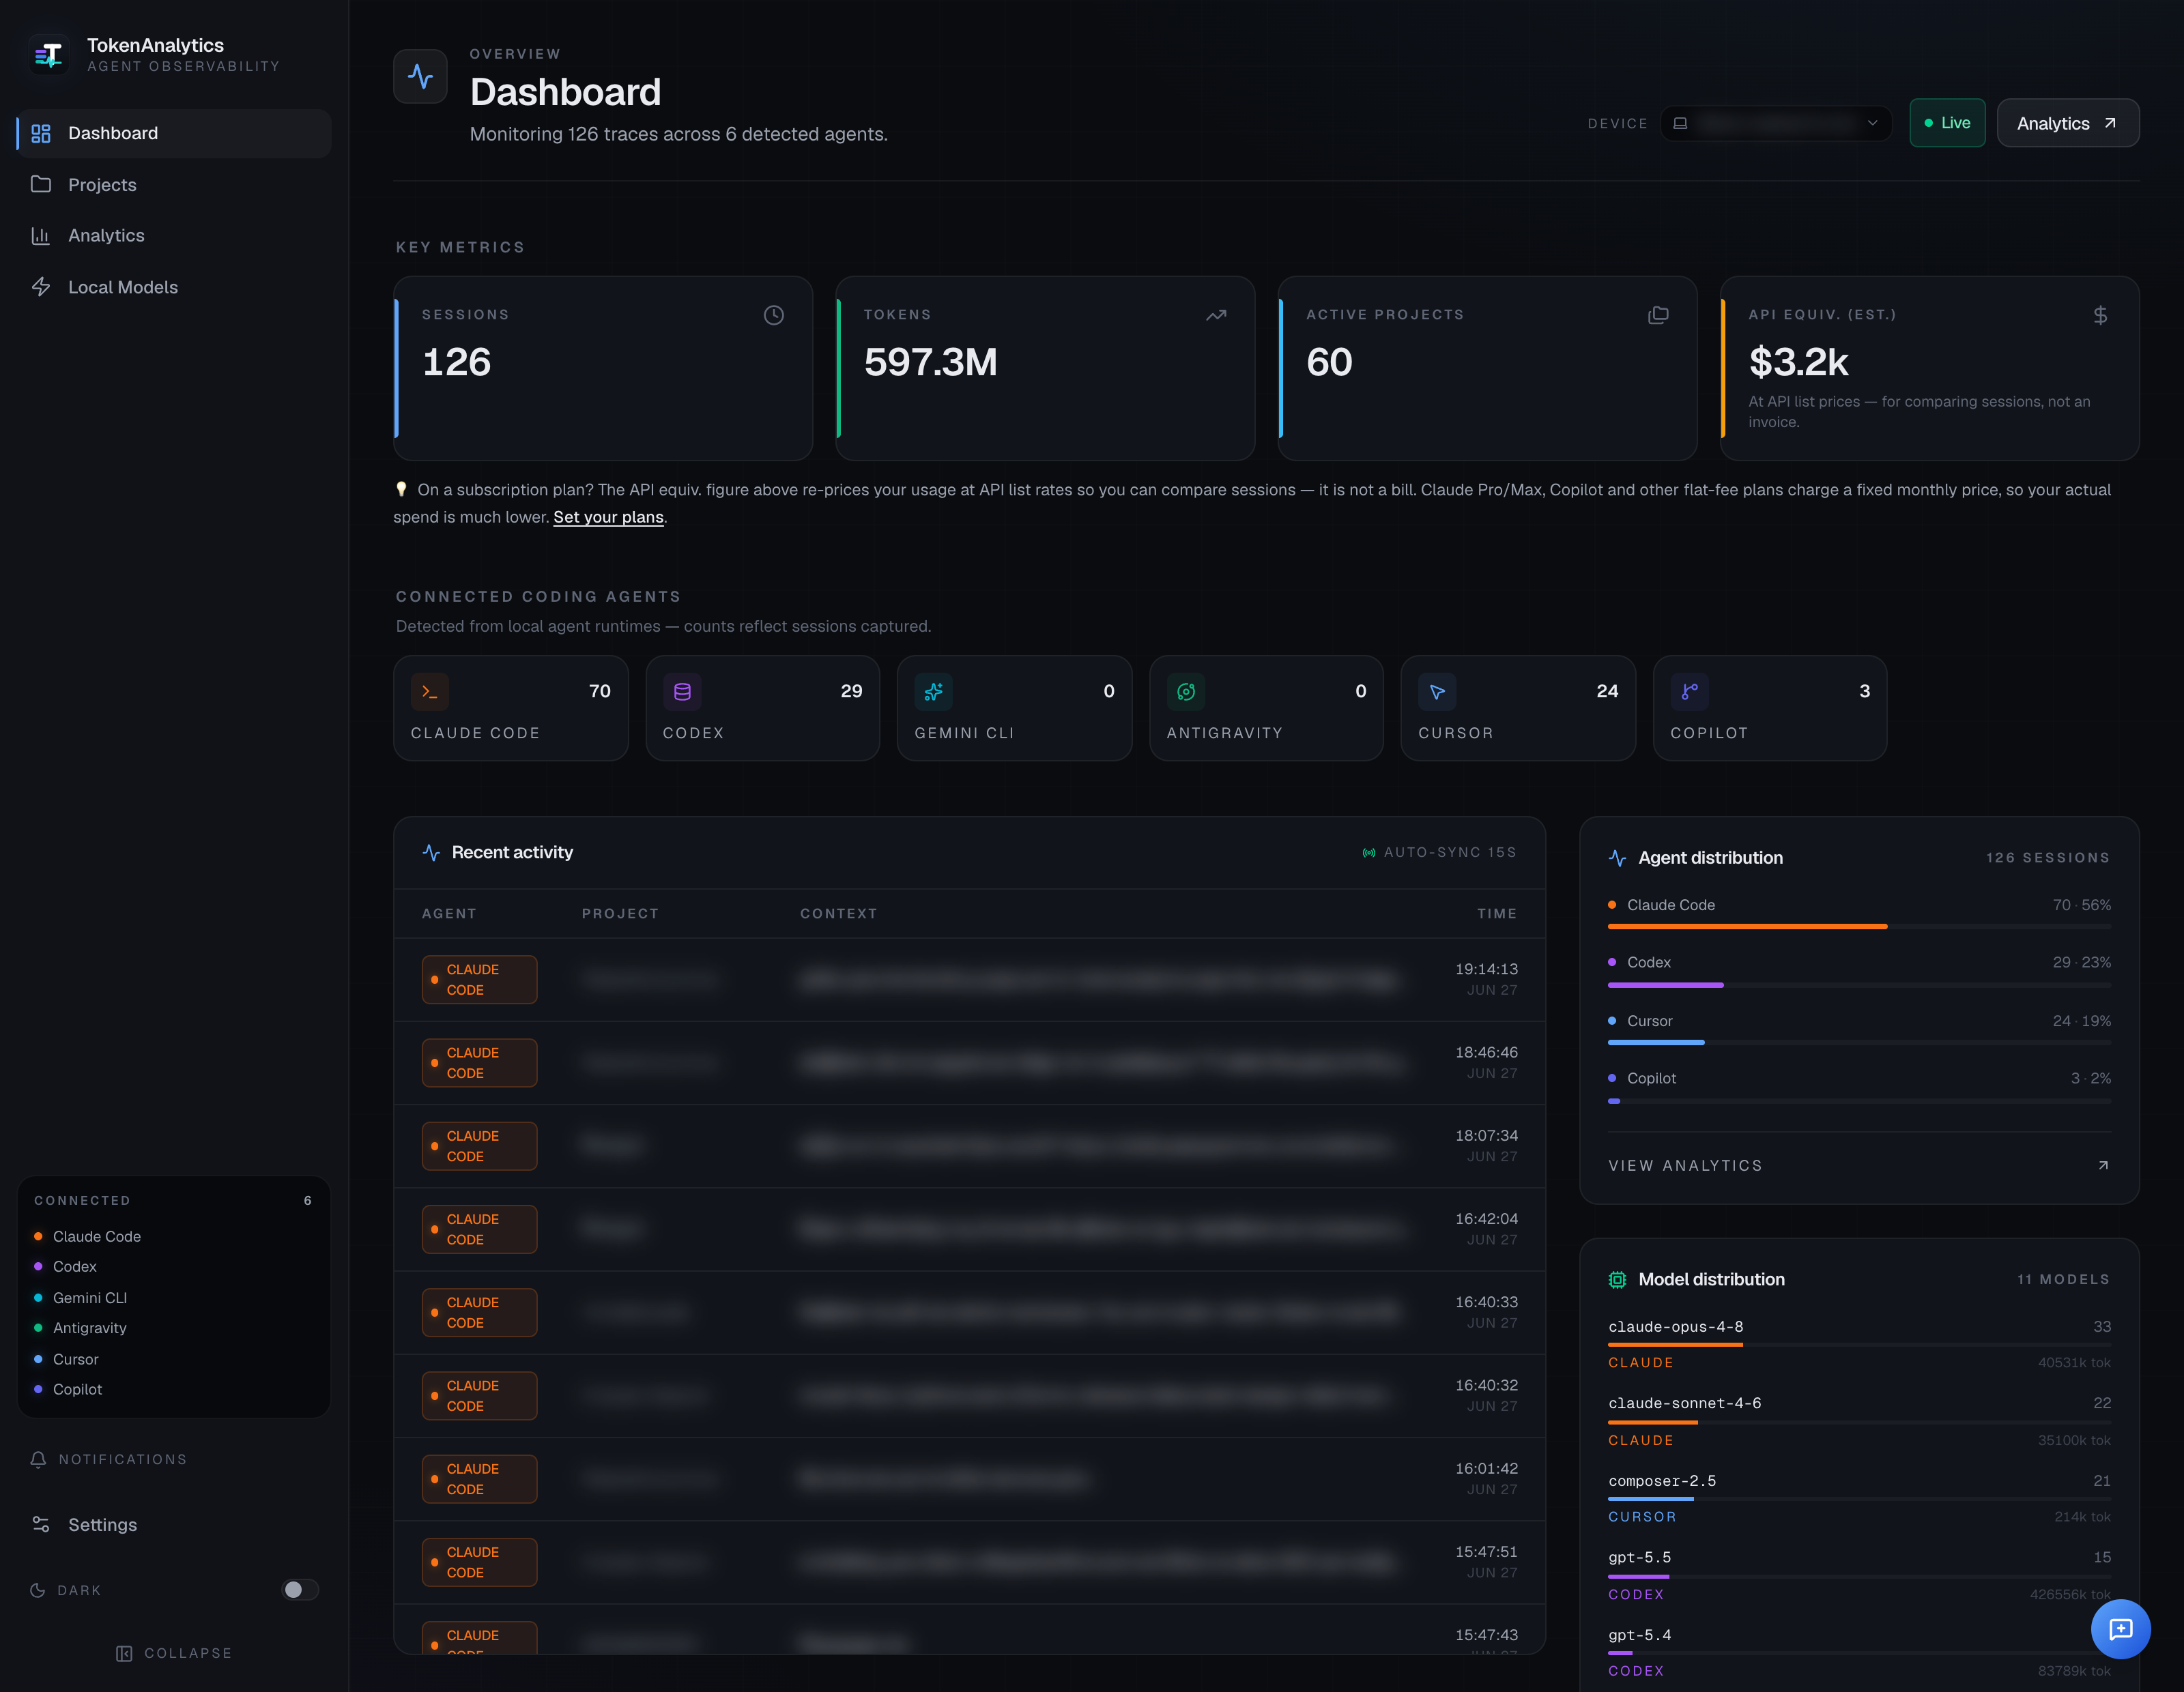Click the dollar icon on API Equiv card
The image size is (2184, 1692).
[2100, 316]
